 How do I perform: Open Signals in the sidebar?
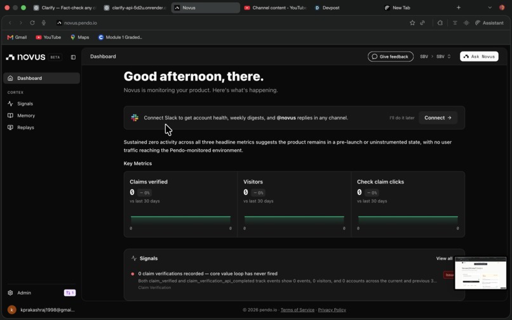point(25,103)
